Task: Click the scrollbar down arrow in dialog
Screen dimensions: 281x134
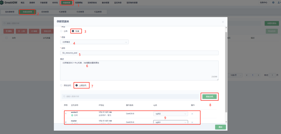Action: (x=226, y=122)
